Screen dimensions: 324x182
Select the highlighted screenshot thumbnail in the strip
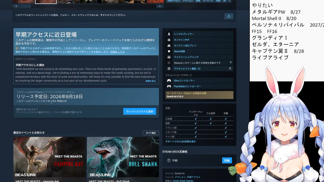pos(46,2)
